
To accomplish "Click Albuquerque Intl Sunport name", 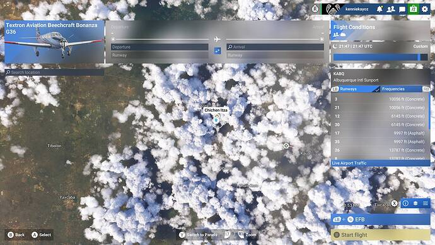I will pyautogui.click(x=356, y=80).
